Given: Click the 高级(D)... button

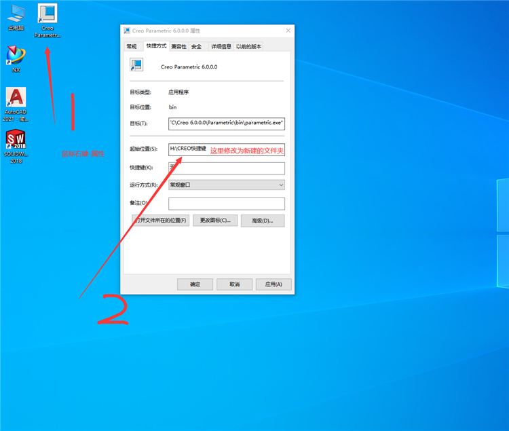Looking at the screenshot, I should tap(263, 221).
